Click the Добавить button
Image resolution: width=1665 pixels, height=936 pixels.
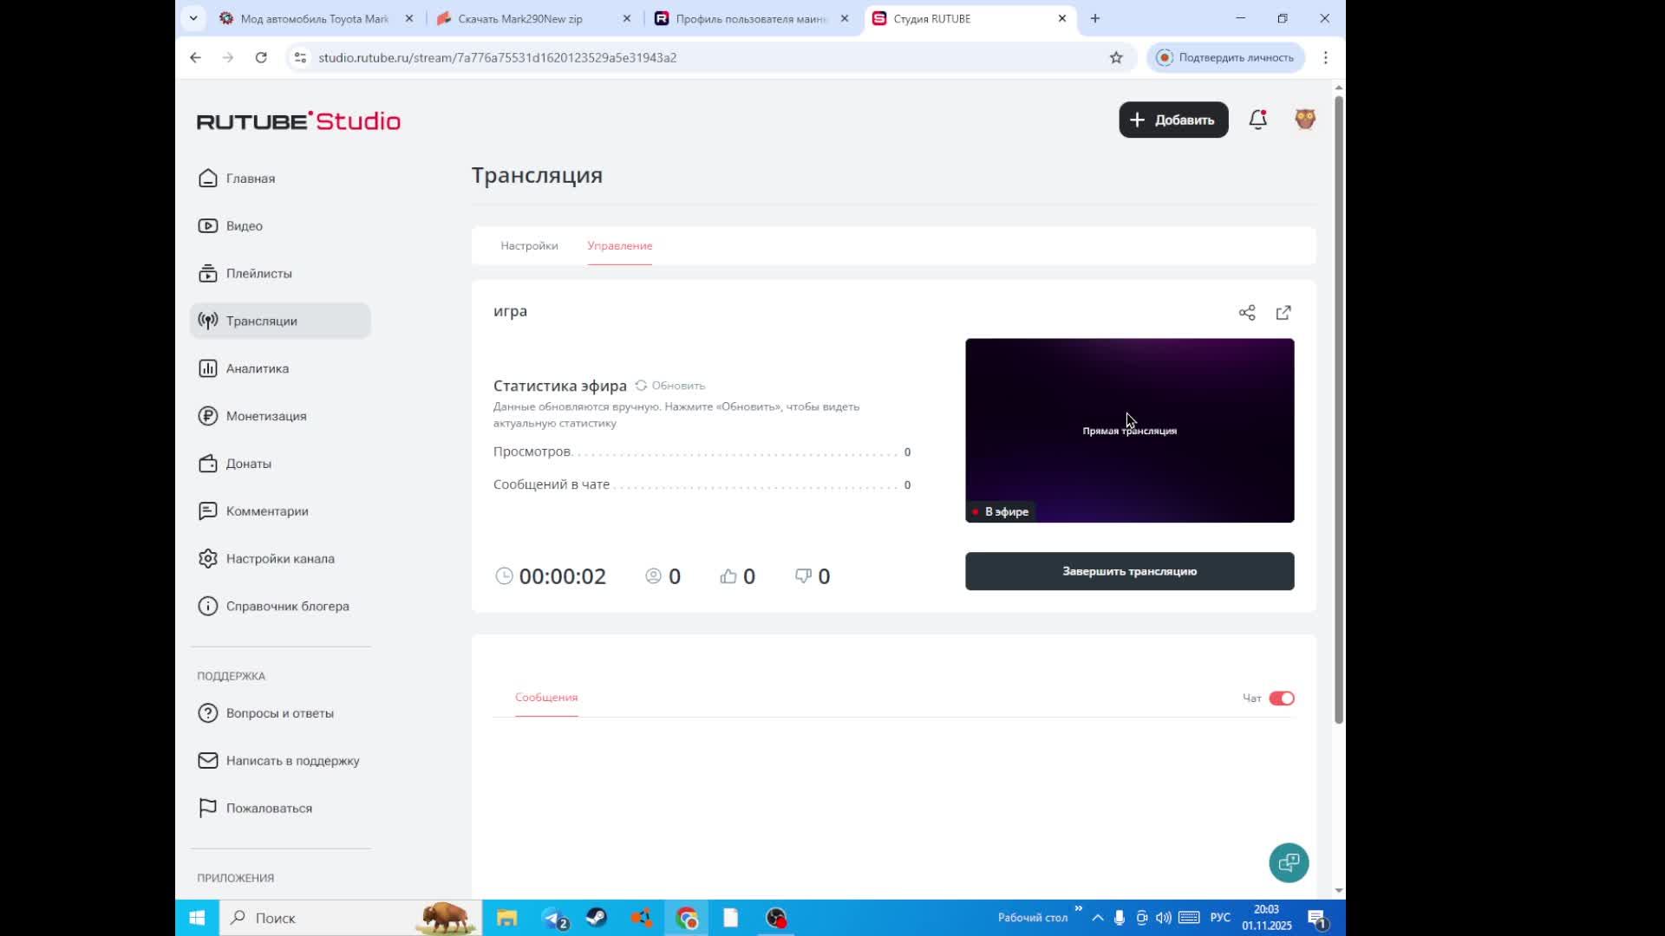coord(1172,120)
